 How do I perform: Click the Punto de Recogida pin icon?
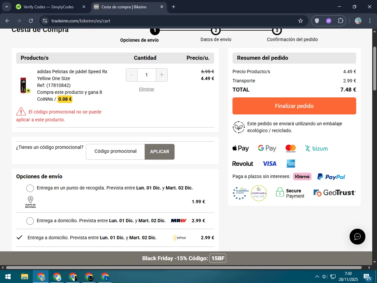[x=30, y=202]
